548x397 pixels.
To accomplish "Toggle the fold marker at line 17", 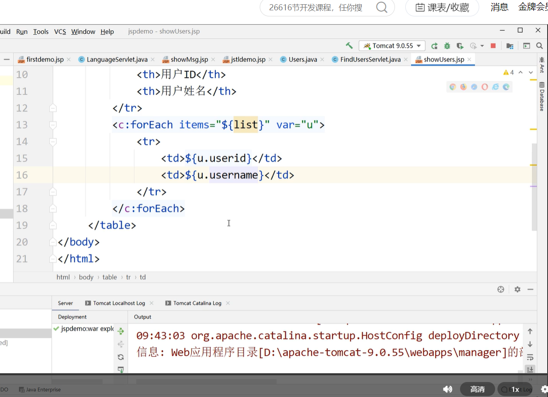I will (x=53, y=192).
